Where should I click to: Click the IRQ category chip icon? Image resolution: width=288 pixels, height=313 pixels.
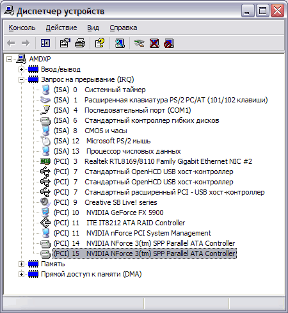click(33, 79)
